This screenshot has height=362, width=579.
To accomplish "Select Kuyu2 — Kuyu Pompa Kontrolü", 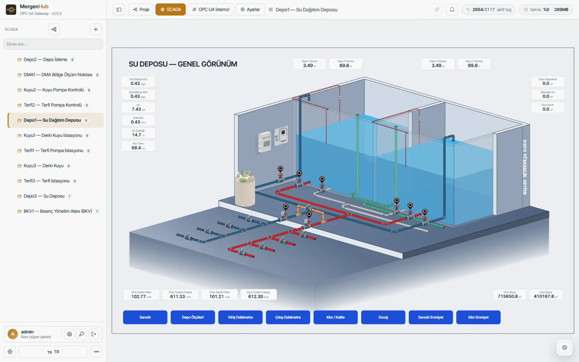I will click(56, 90).
